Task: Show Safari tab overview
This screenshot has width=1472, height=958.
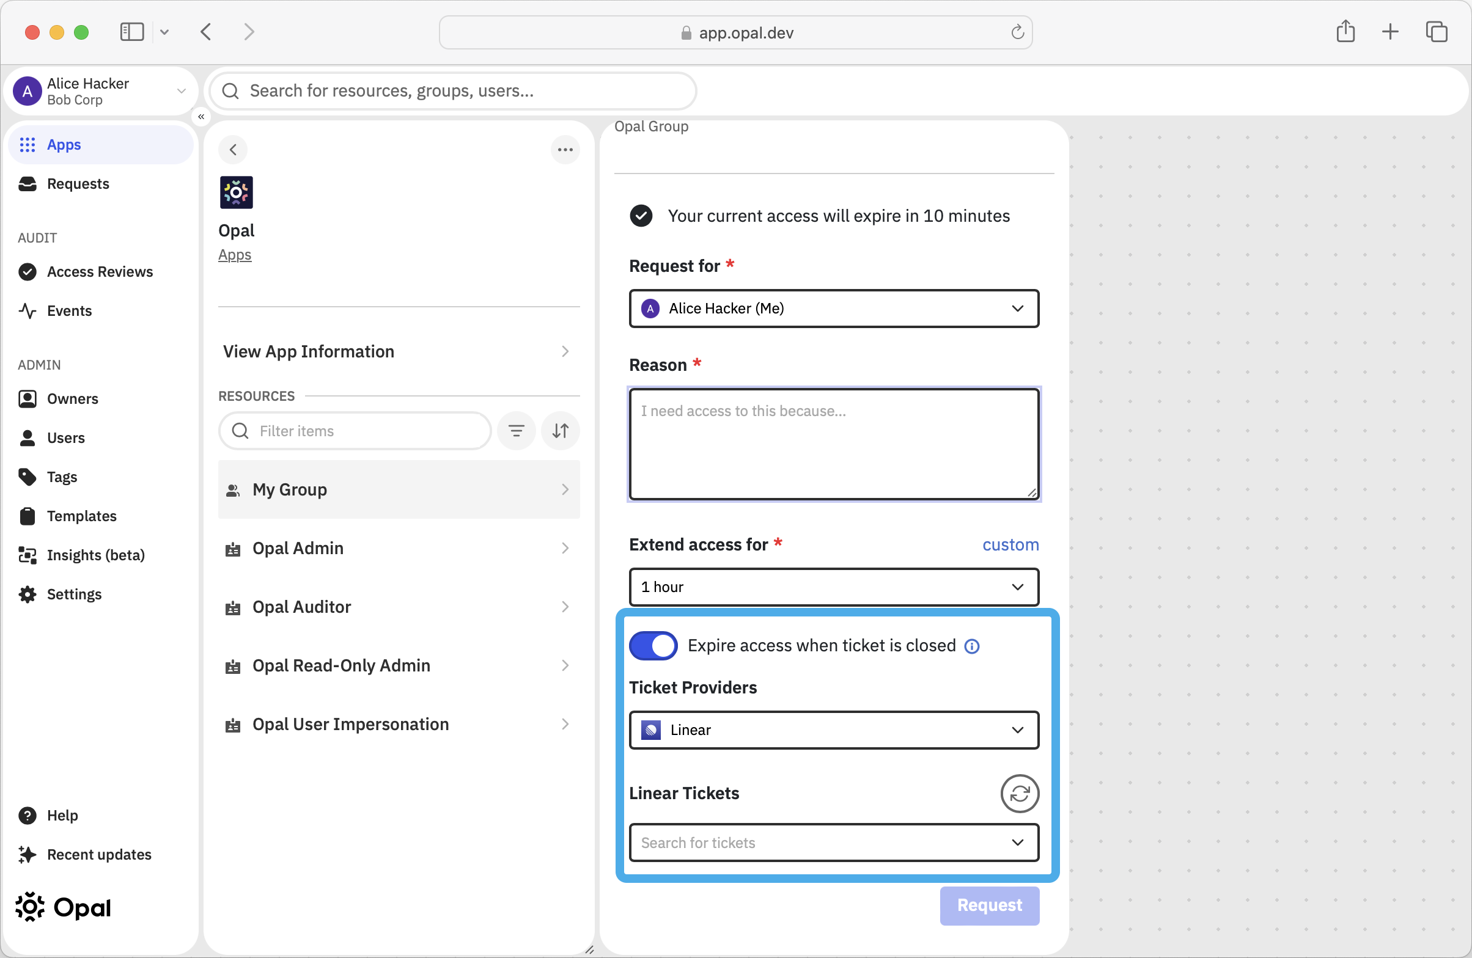Action: [1436, 32]
